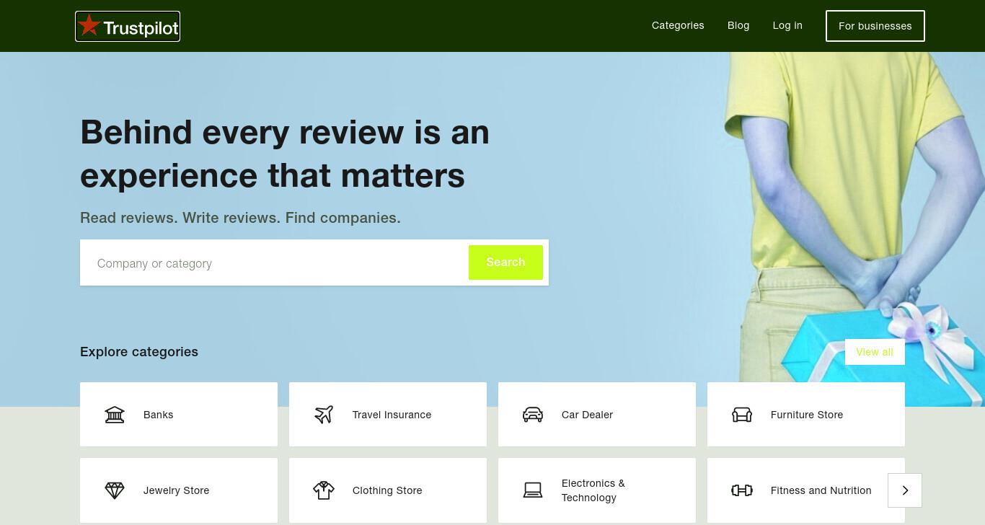Screen dimensions: 985x525
Task: Open the Car Dealer category
Action: 597,415
